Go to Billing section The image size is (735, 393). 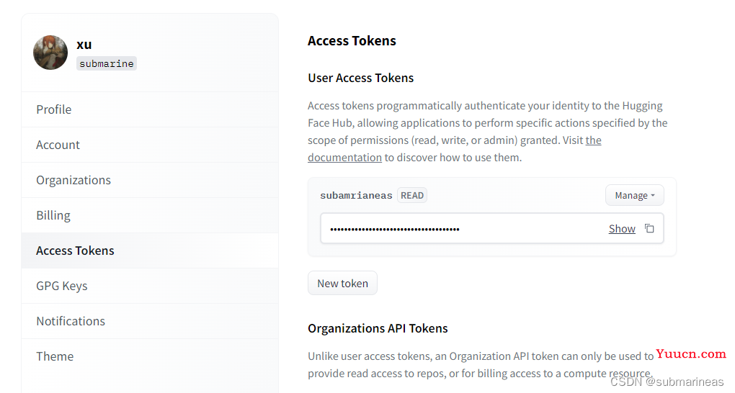150,215
